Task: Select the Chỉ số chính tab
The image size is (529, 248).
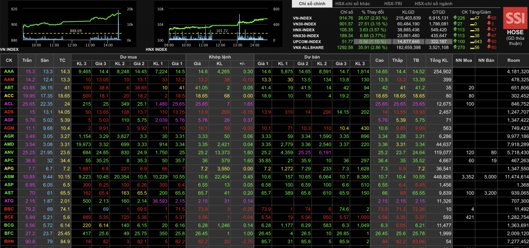Action: [312, 4]
